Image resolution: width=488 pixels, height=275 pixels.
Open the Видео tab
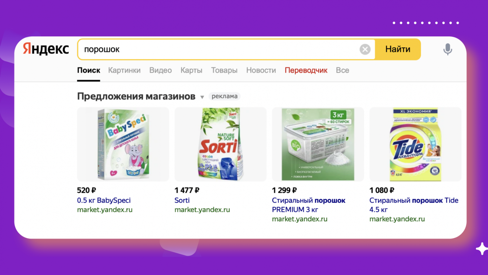[x=160, y=70]
